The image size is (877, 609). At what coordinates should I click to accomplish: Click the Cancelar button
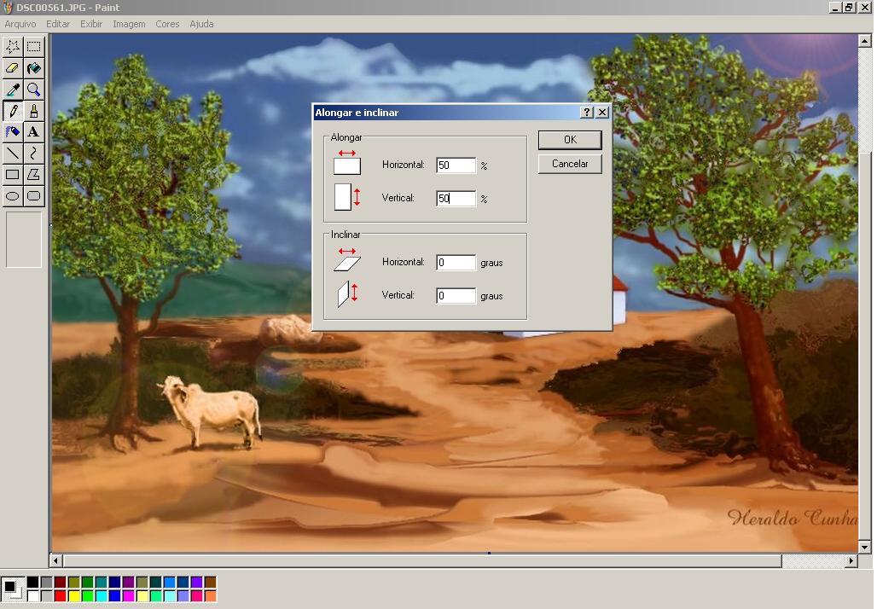click(x=570, y=164)
